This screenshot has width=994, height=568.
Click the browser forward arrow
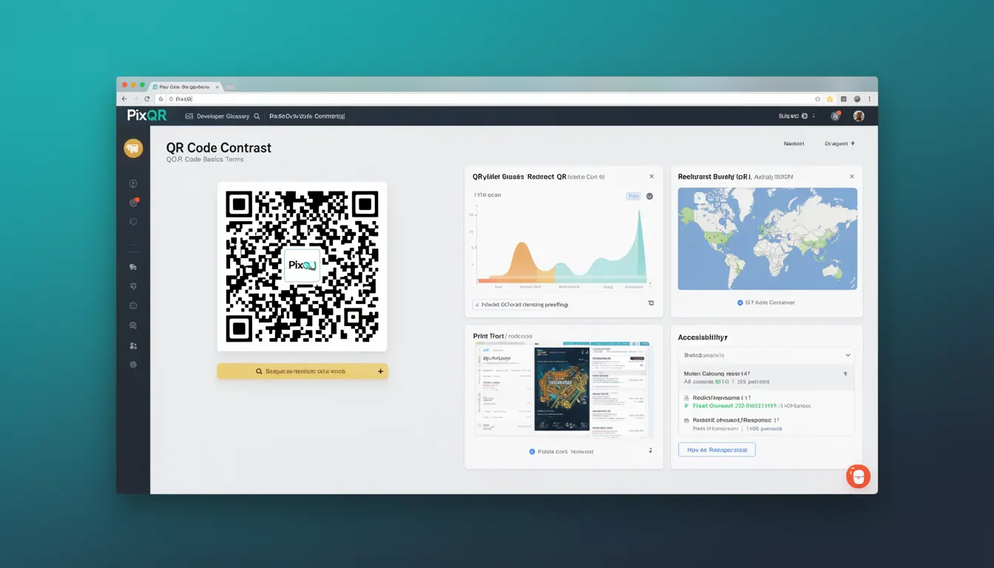tap(135, 98)
